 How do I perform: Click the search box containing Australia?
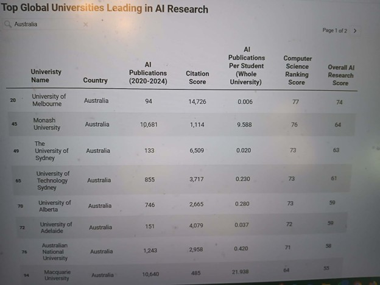(46, 24)
